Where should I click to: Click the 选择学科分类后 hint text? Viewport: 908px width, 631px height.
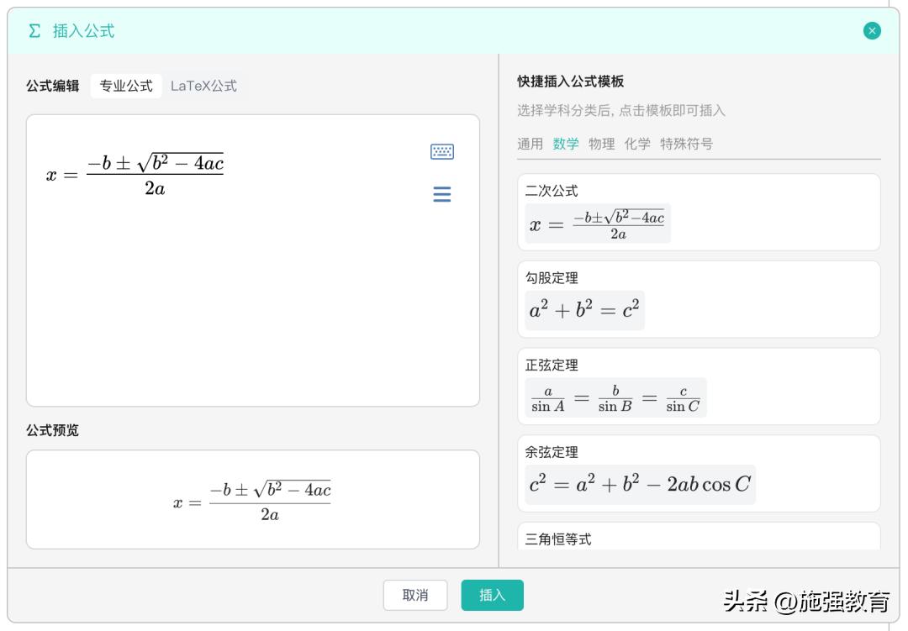tap(620, 111)
